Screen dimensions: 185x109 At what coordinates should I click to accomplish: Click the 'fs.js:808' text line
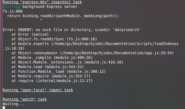[13, 11]
